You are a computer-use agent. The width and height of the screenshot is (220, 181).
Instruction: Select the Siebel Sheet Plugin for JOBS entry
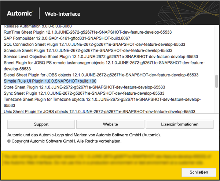click(x=101, y=75)
